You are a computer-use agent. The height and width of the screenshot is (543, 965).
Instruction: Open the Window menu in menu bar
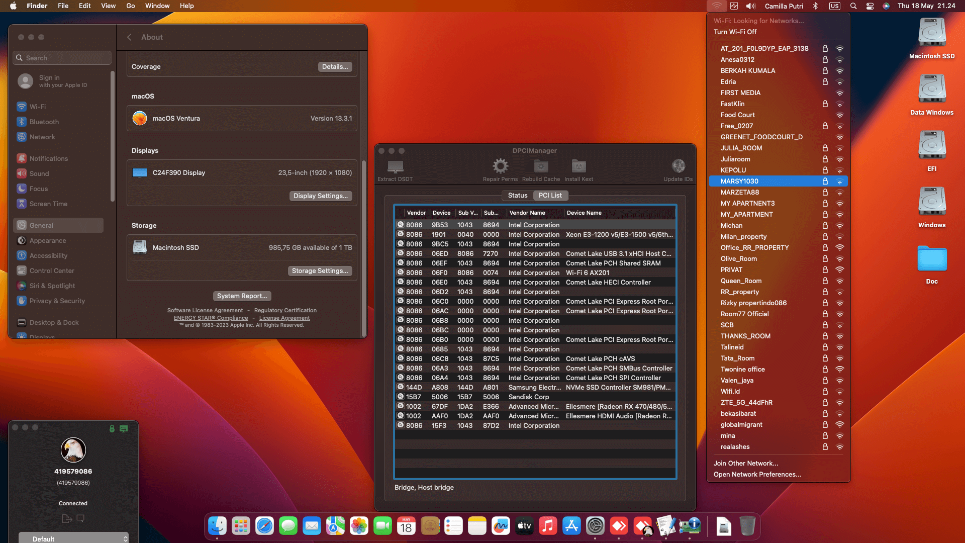157,6
